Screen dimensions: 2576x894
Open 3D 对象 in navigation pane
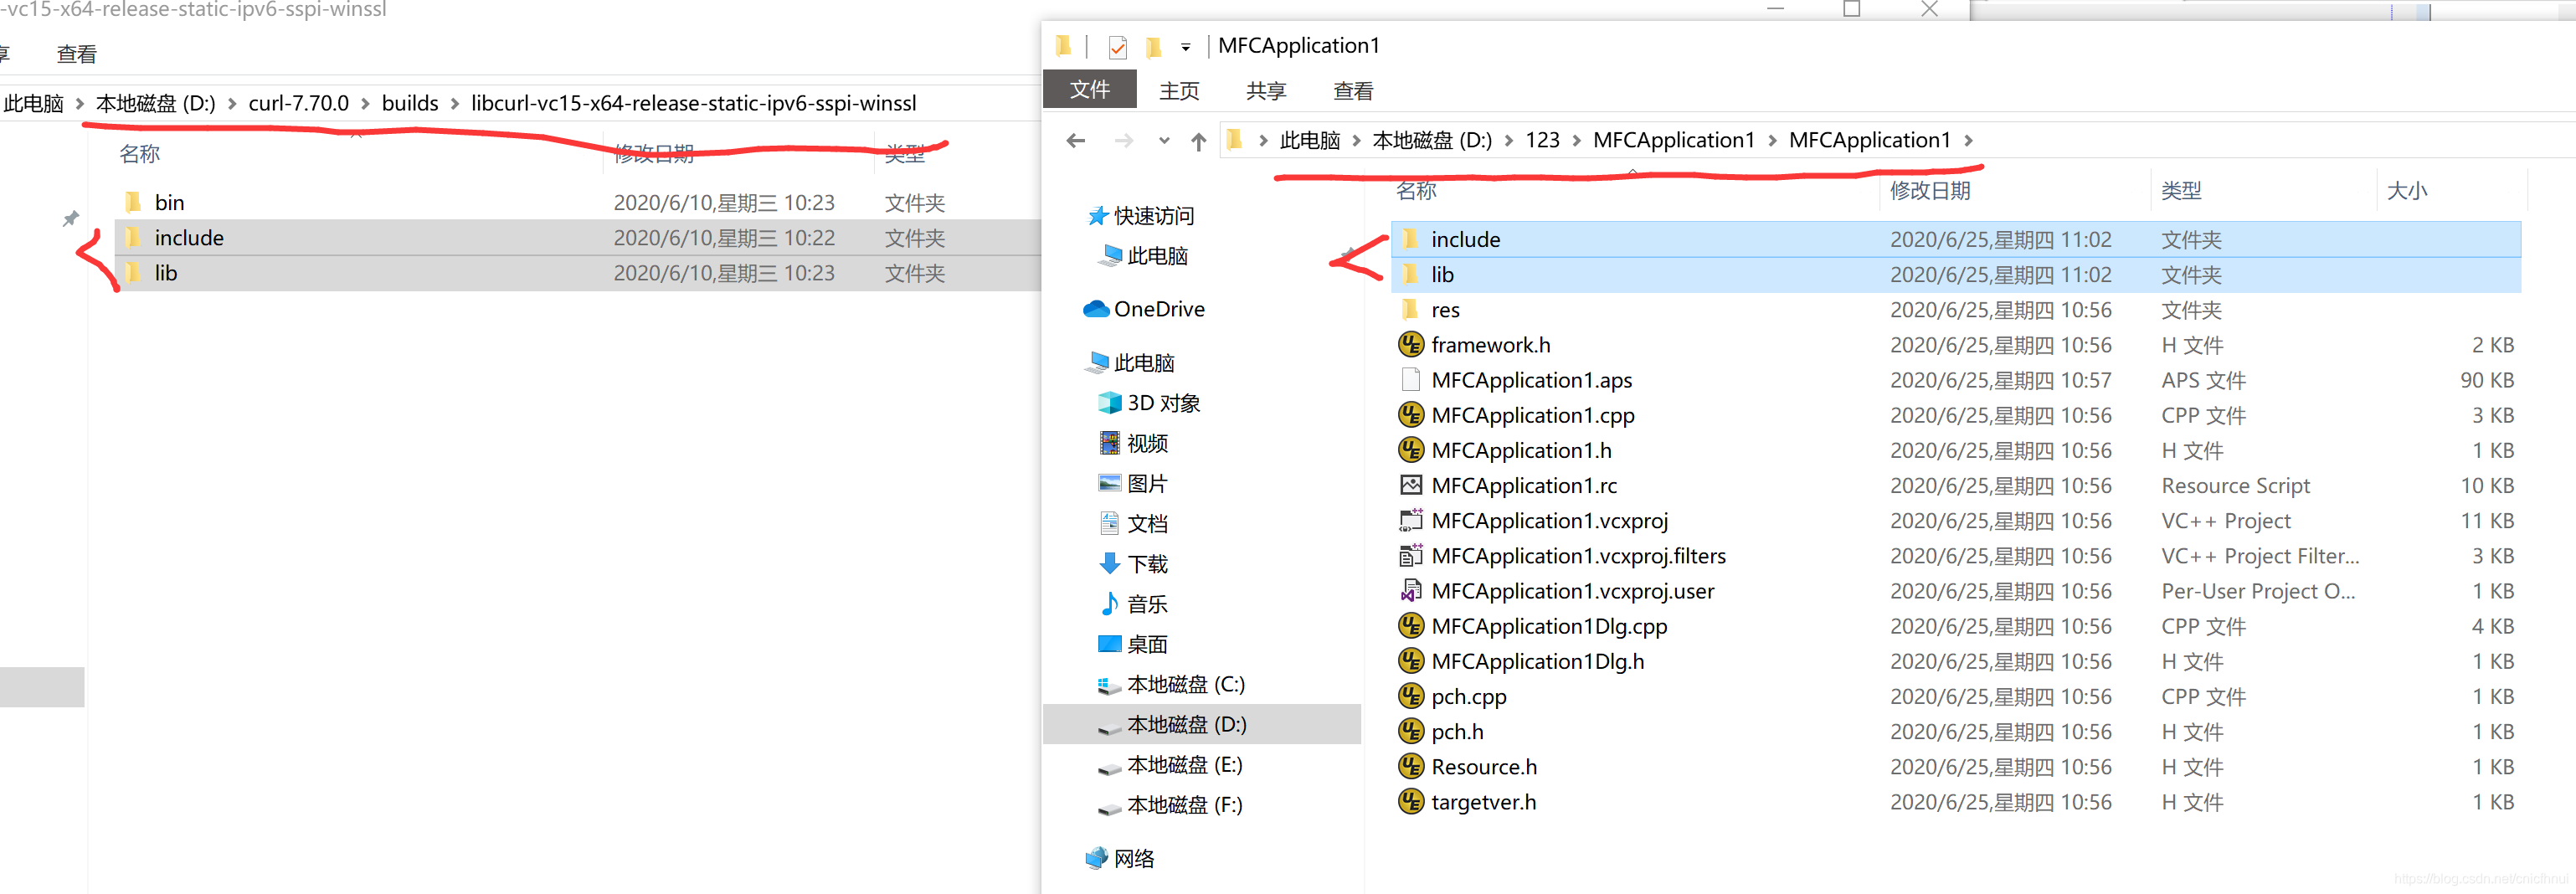(x=1149, y=403)
